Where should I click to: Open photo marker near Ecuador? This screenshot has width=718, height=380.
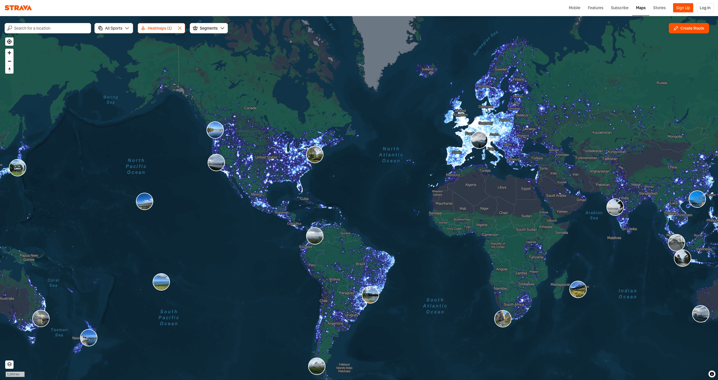pyautogui.click(x=315, y=236)
